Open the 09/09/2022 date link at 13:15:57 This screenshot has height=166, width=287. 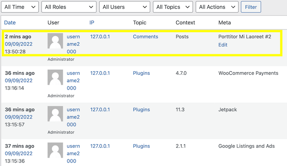click(19, 117)
